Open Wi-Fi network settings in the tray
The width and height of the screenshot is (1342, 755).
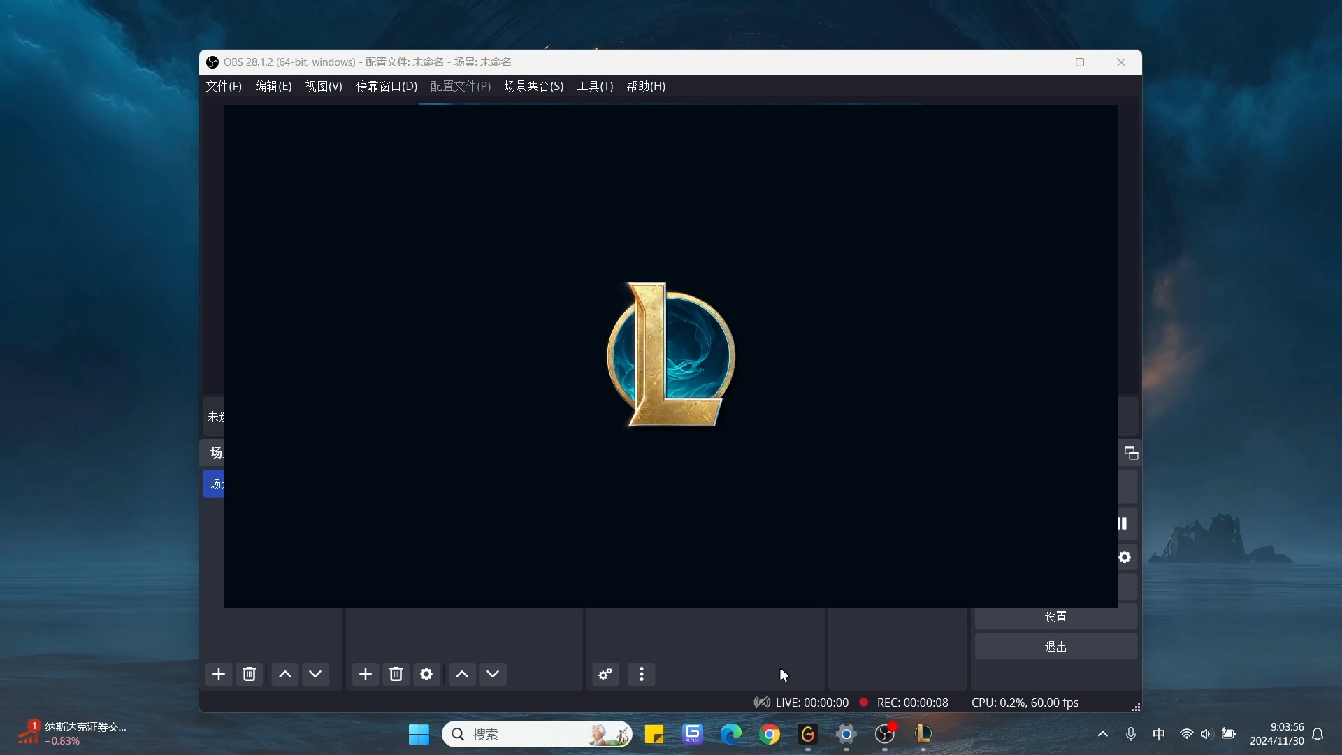[1186, 734]
